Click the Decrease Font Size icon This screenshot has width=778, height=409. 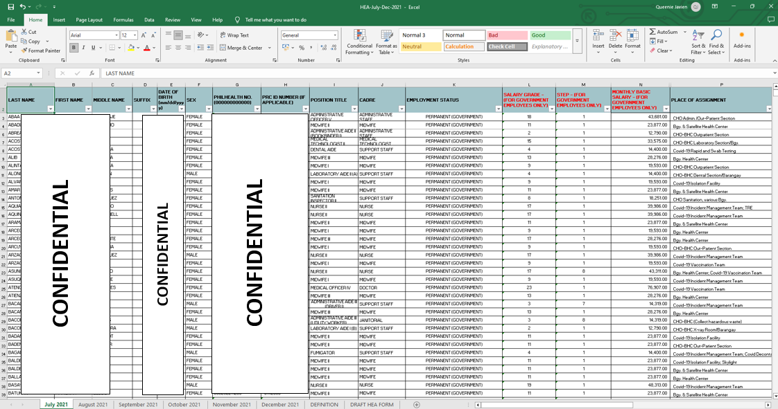click(x=153, y=35)
